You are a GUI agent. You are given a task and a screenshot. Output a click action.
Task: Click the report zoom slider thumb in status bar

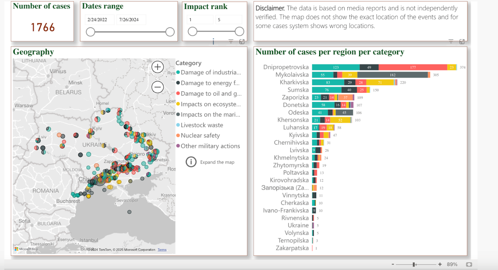[414, 264]
